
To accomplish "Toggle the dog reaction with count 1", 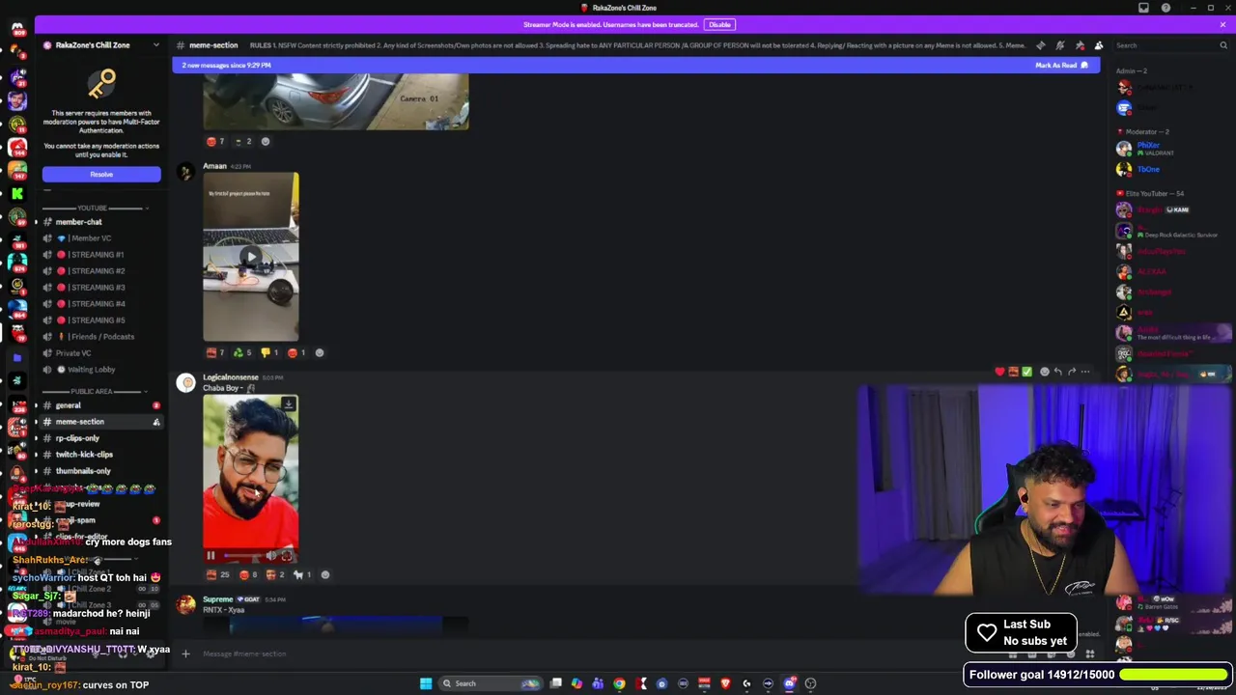I will tap(303, 574).
